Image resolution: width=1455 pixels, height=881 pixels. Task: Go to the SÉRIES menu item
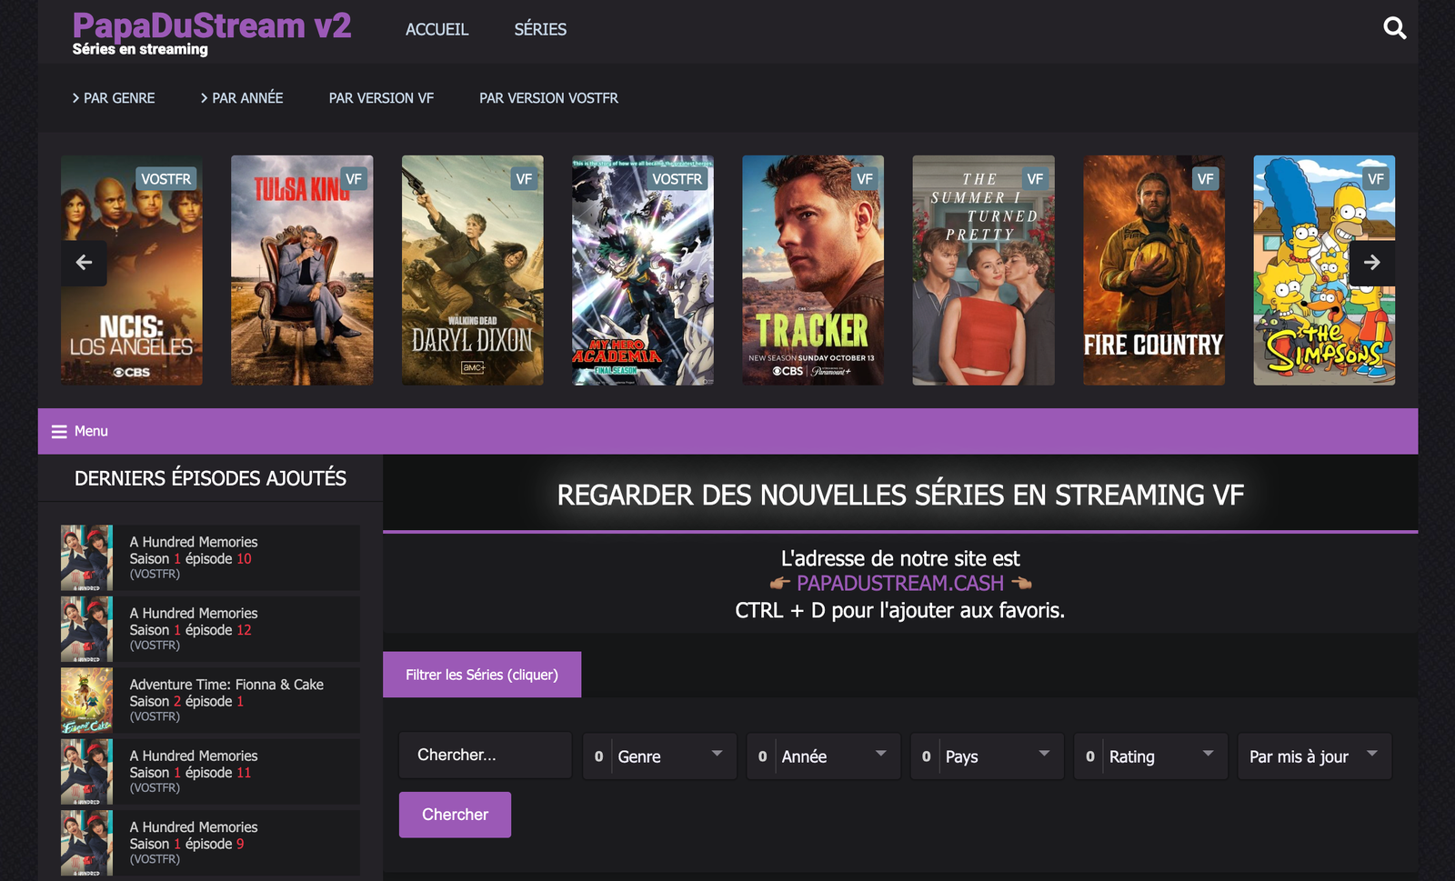[540, 29]
